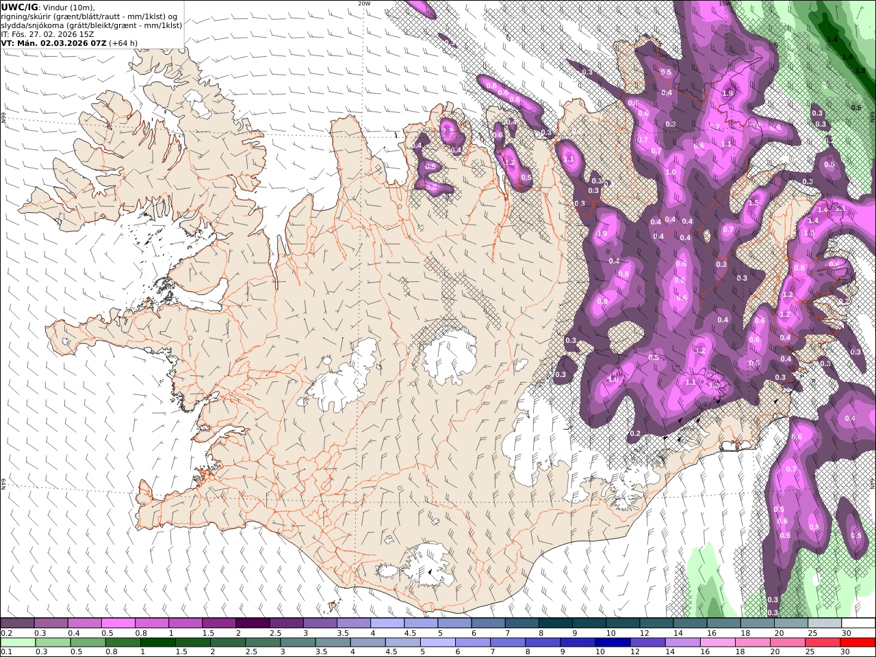Click the white snow legend swatch at 30
Viewport: 876px width, 657px height.
[x=858, y=623]
